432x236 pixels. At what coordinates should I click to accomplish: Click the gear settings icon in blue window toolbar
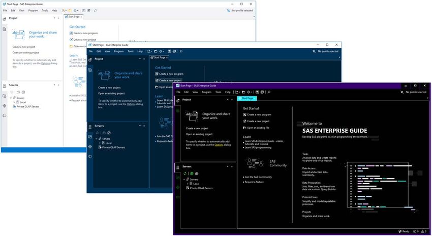coord(161,51)
